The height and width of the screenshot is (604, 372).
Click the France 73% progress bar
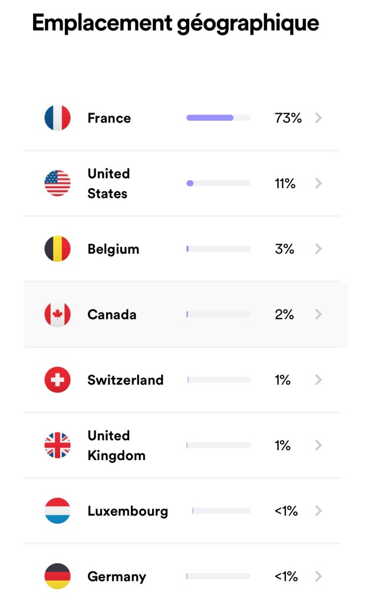(x=218, y=118)
